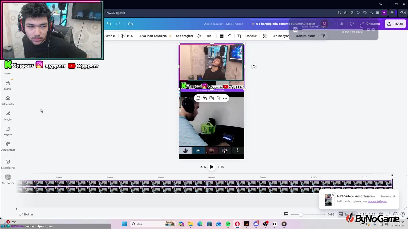408x229 pixels.
Task: Open Sihirli İçerik magic panel
Action: point(8,164)
